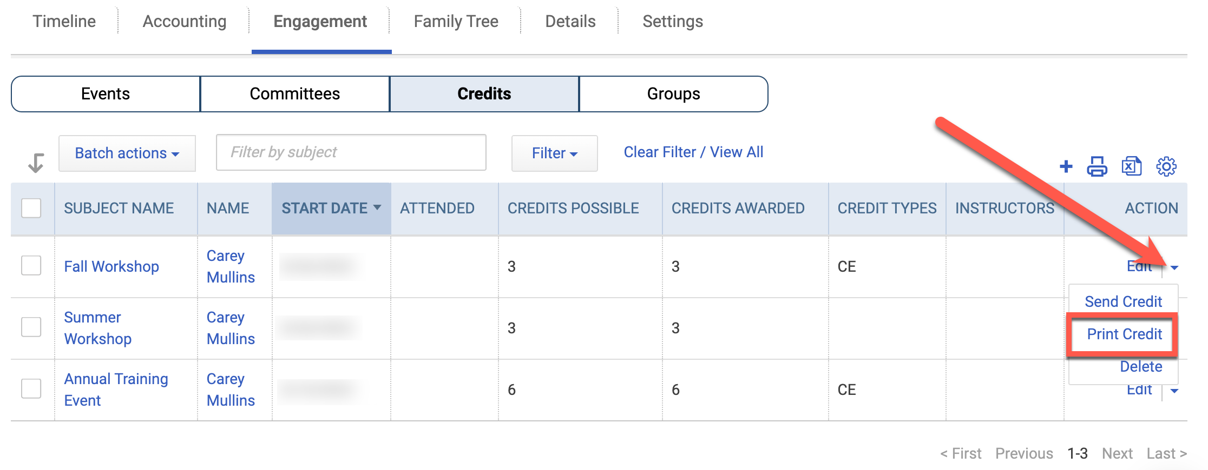Click the Filter by subject field
1208x470 pixels.
351,152
